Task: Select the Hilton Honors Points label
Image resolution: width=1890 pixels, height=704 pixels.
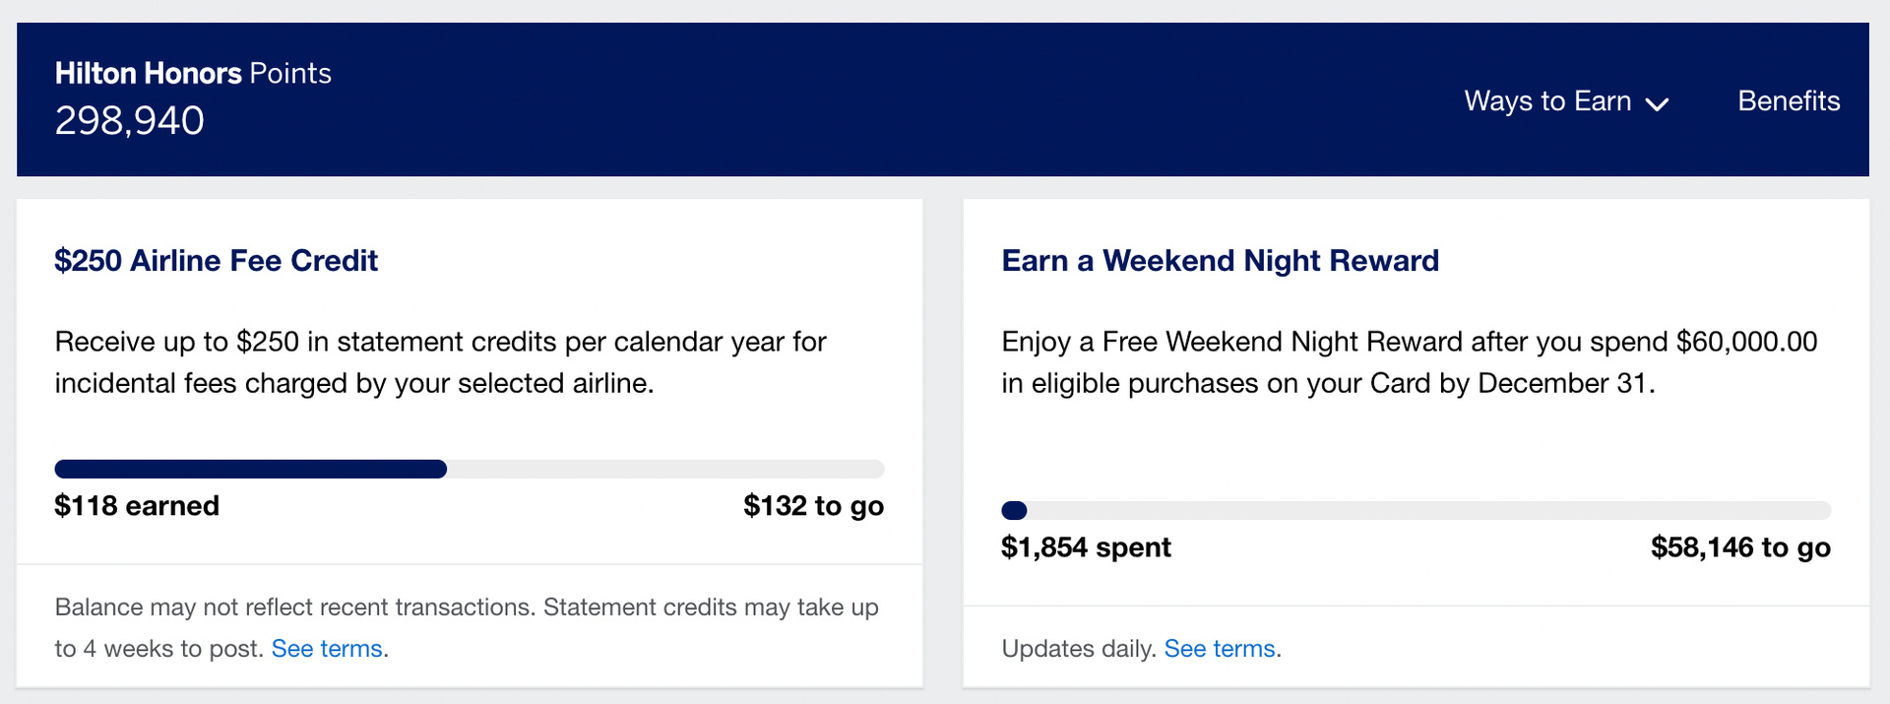Action: 192,72
